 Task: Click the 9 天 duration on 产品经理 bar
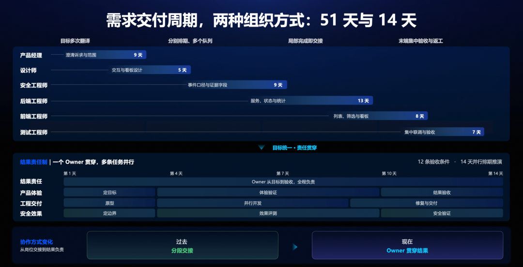138,55
